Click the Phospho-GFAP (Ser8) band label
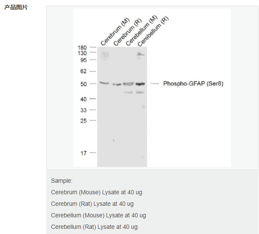The image size is (259, 234). pos(193,84)
